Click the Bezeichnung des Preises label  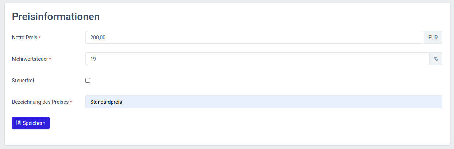[40, 102]
